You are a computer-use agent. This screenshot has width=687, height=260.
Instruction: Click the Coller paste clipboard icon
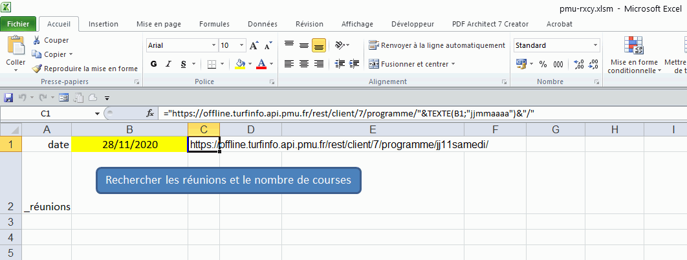(x=16, y=46)
